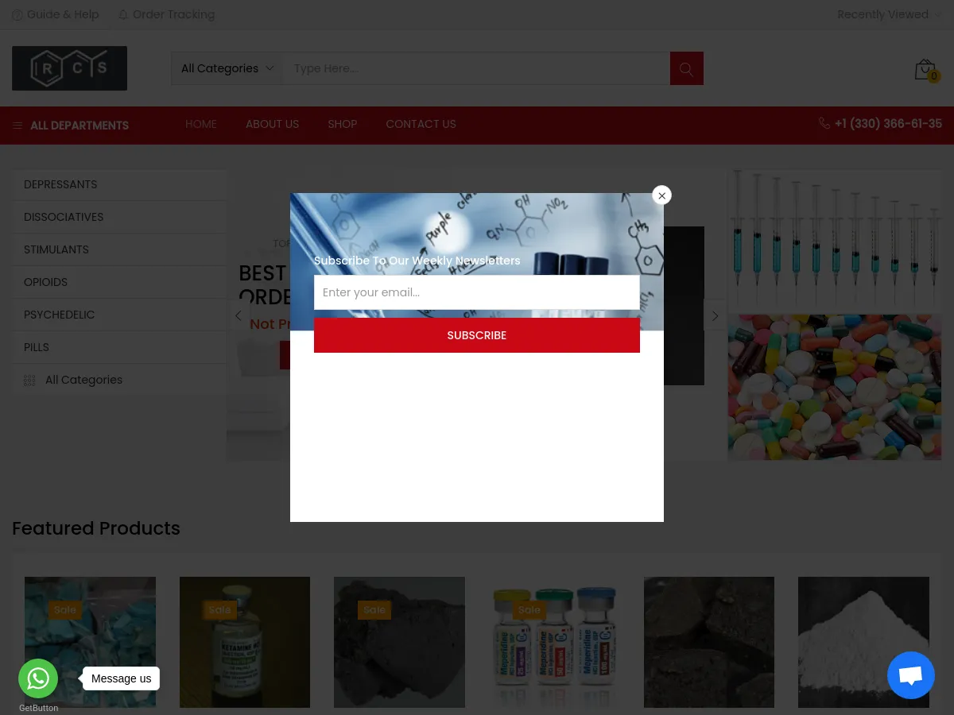The width and height of the screenshot is (954, 715).
Task: Click the RCS site logo
Action: pyautogui.click(x=69, y=68)
